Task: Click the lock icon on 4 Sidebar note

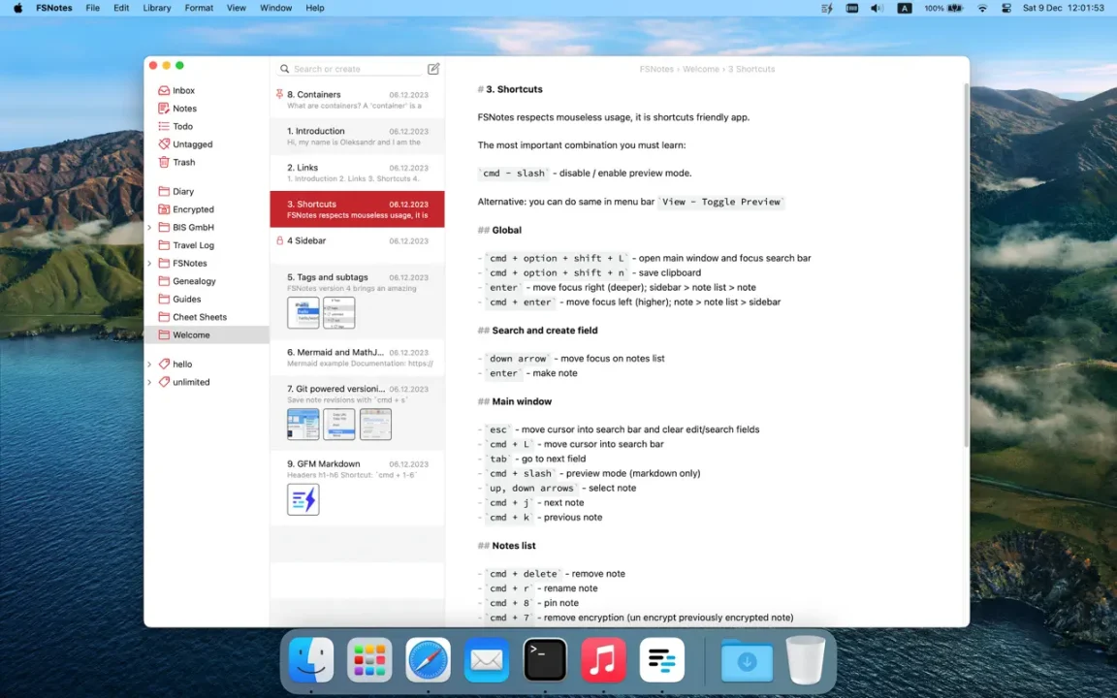Action: pos(279,240)
